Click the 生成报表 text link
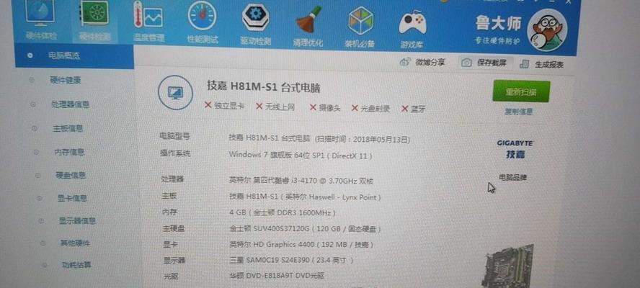Viewport: 640px width, 288px height. coord(549,65)
